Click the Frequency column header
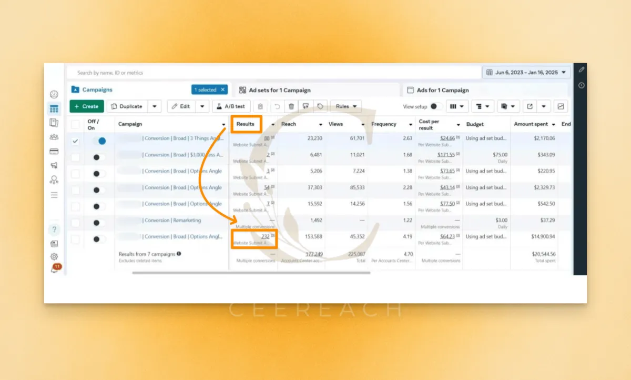This screenshot has width=631, height=380. coord(384,124)
